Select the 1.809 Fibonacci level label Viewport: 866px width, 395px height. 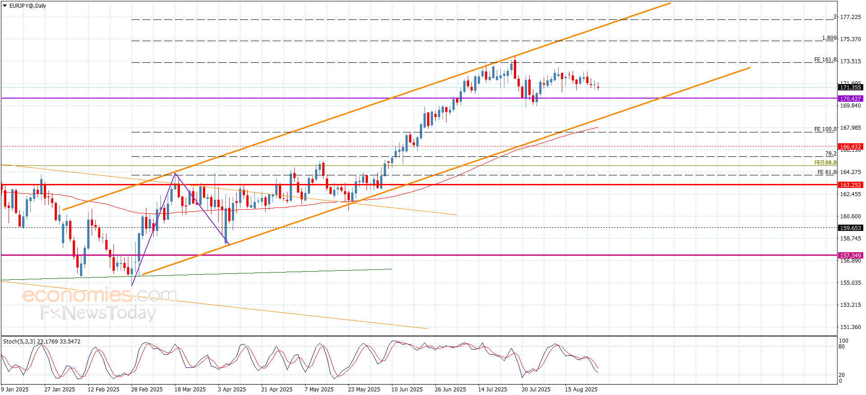pos(829,38)
